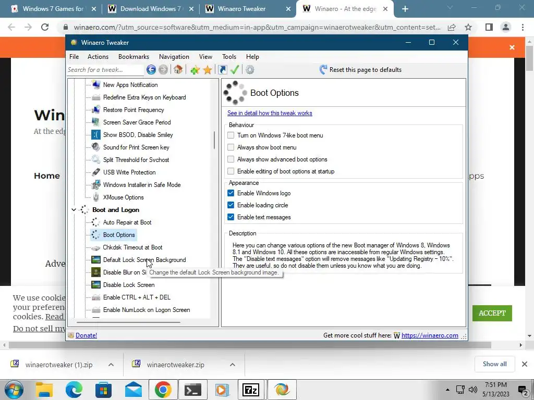Open Chrome three-dot menu
534x400 pixels.
pos(523,27)
